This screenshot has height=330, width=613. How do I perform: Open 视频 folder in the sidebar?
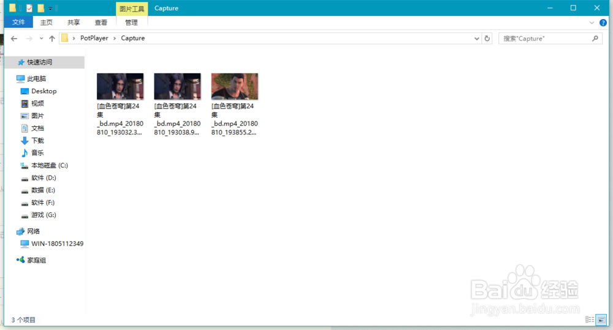[x=37, y=104]
